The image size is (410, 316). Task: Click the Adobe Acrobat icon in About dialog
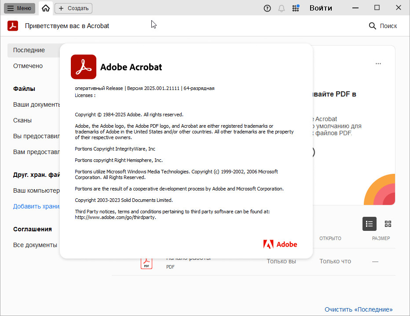click(84, 67)
